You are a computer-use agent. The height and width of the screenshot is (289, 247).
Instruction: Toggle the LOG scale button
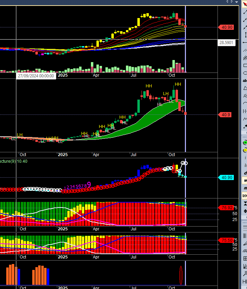[x=245, y=196]
